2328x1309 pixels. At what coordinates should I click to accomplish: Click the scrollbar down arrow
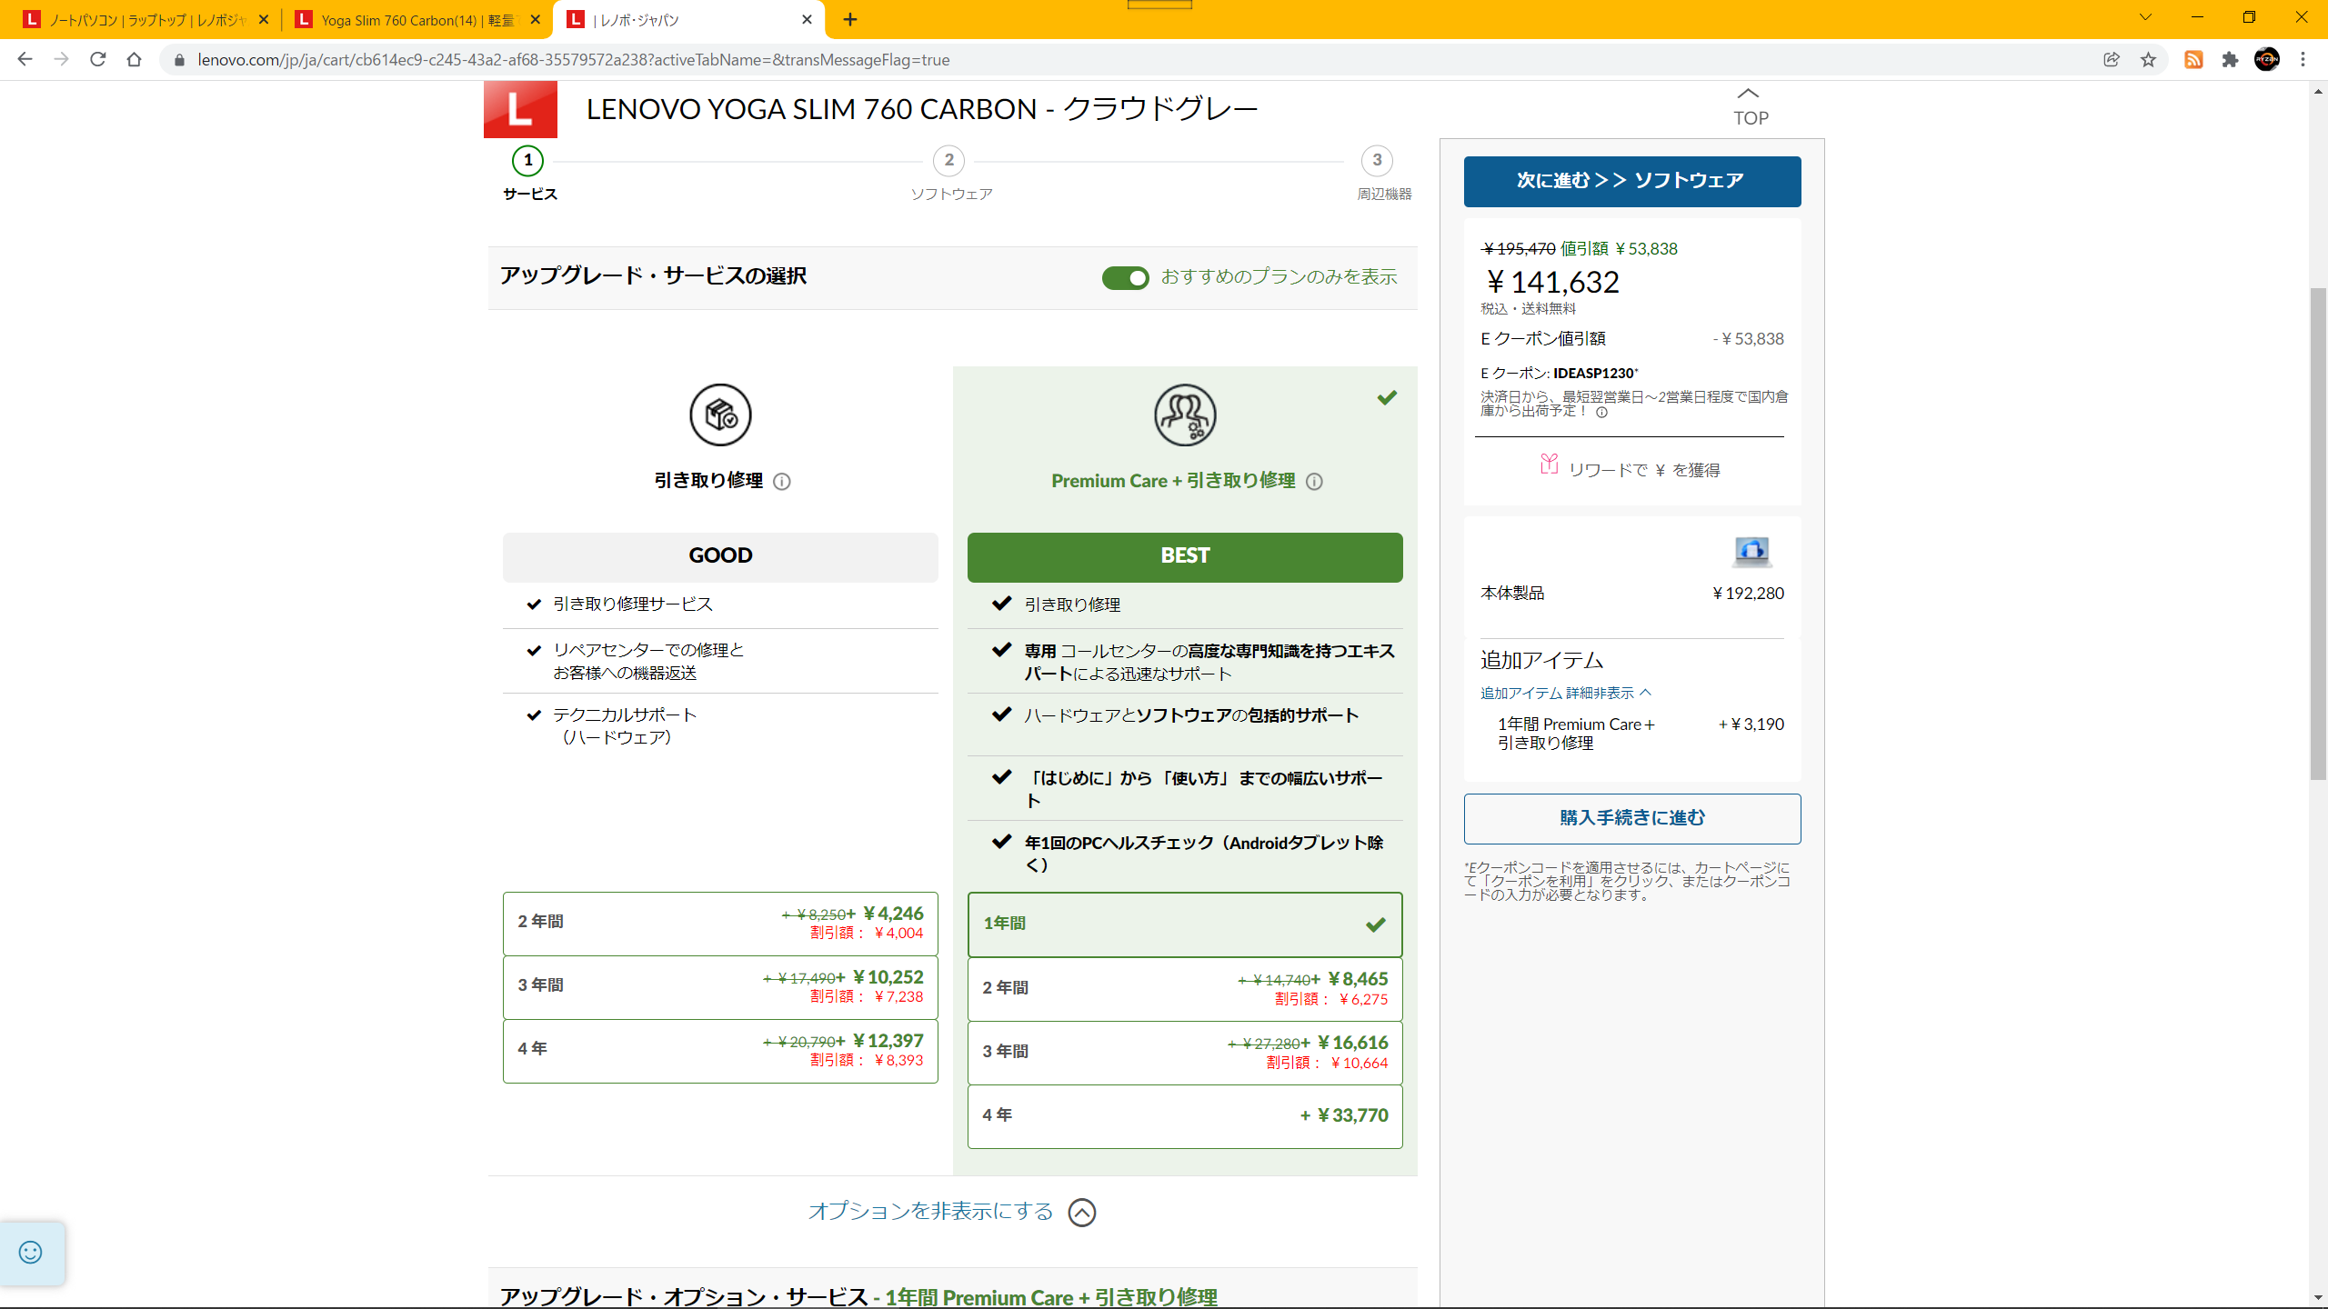pyautogui.click(x=2318, y=1298)
